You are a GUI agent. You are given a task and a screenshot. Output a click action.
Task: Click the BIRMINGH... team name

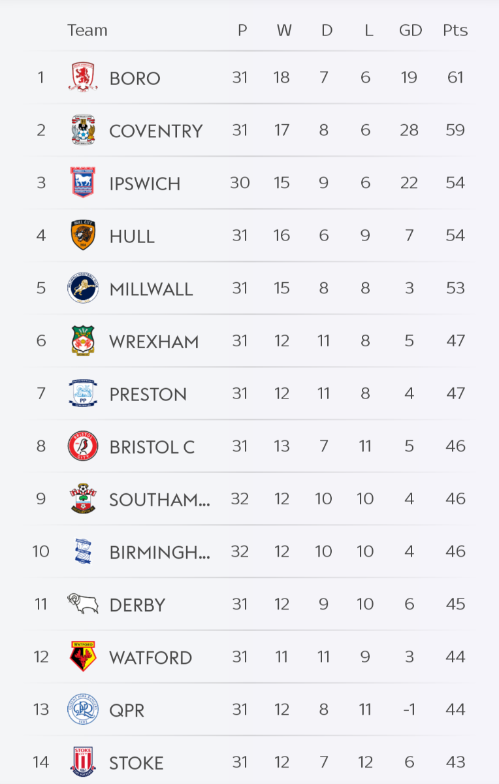tap(159, 552)
